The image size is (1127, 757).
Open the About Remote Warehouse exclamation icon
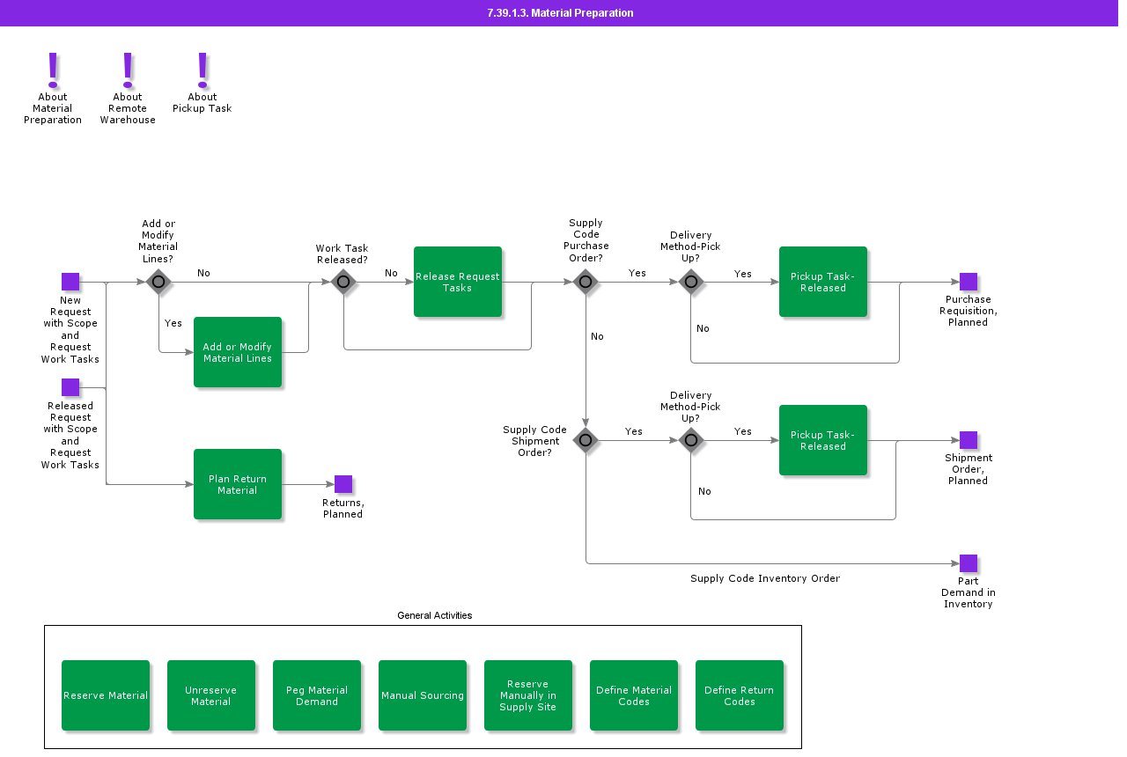[x=128, y=70]
